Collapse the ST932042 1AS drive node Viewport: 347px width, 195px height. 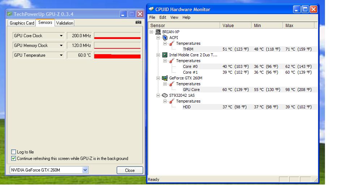click(158, 95)
